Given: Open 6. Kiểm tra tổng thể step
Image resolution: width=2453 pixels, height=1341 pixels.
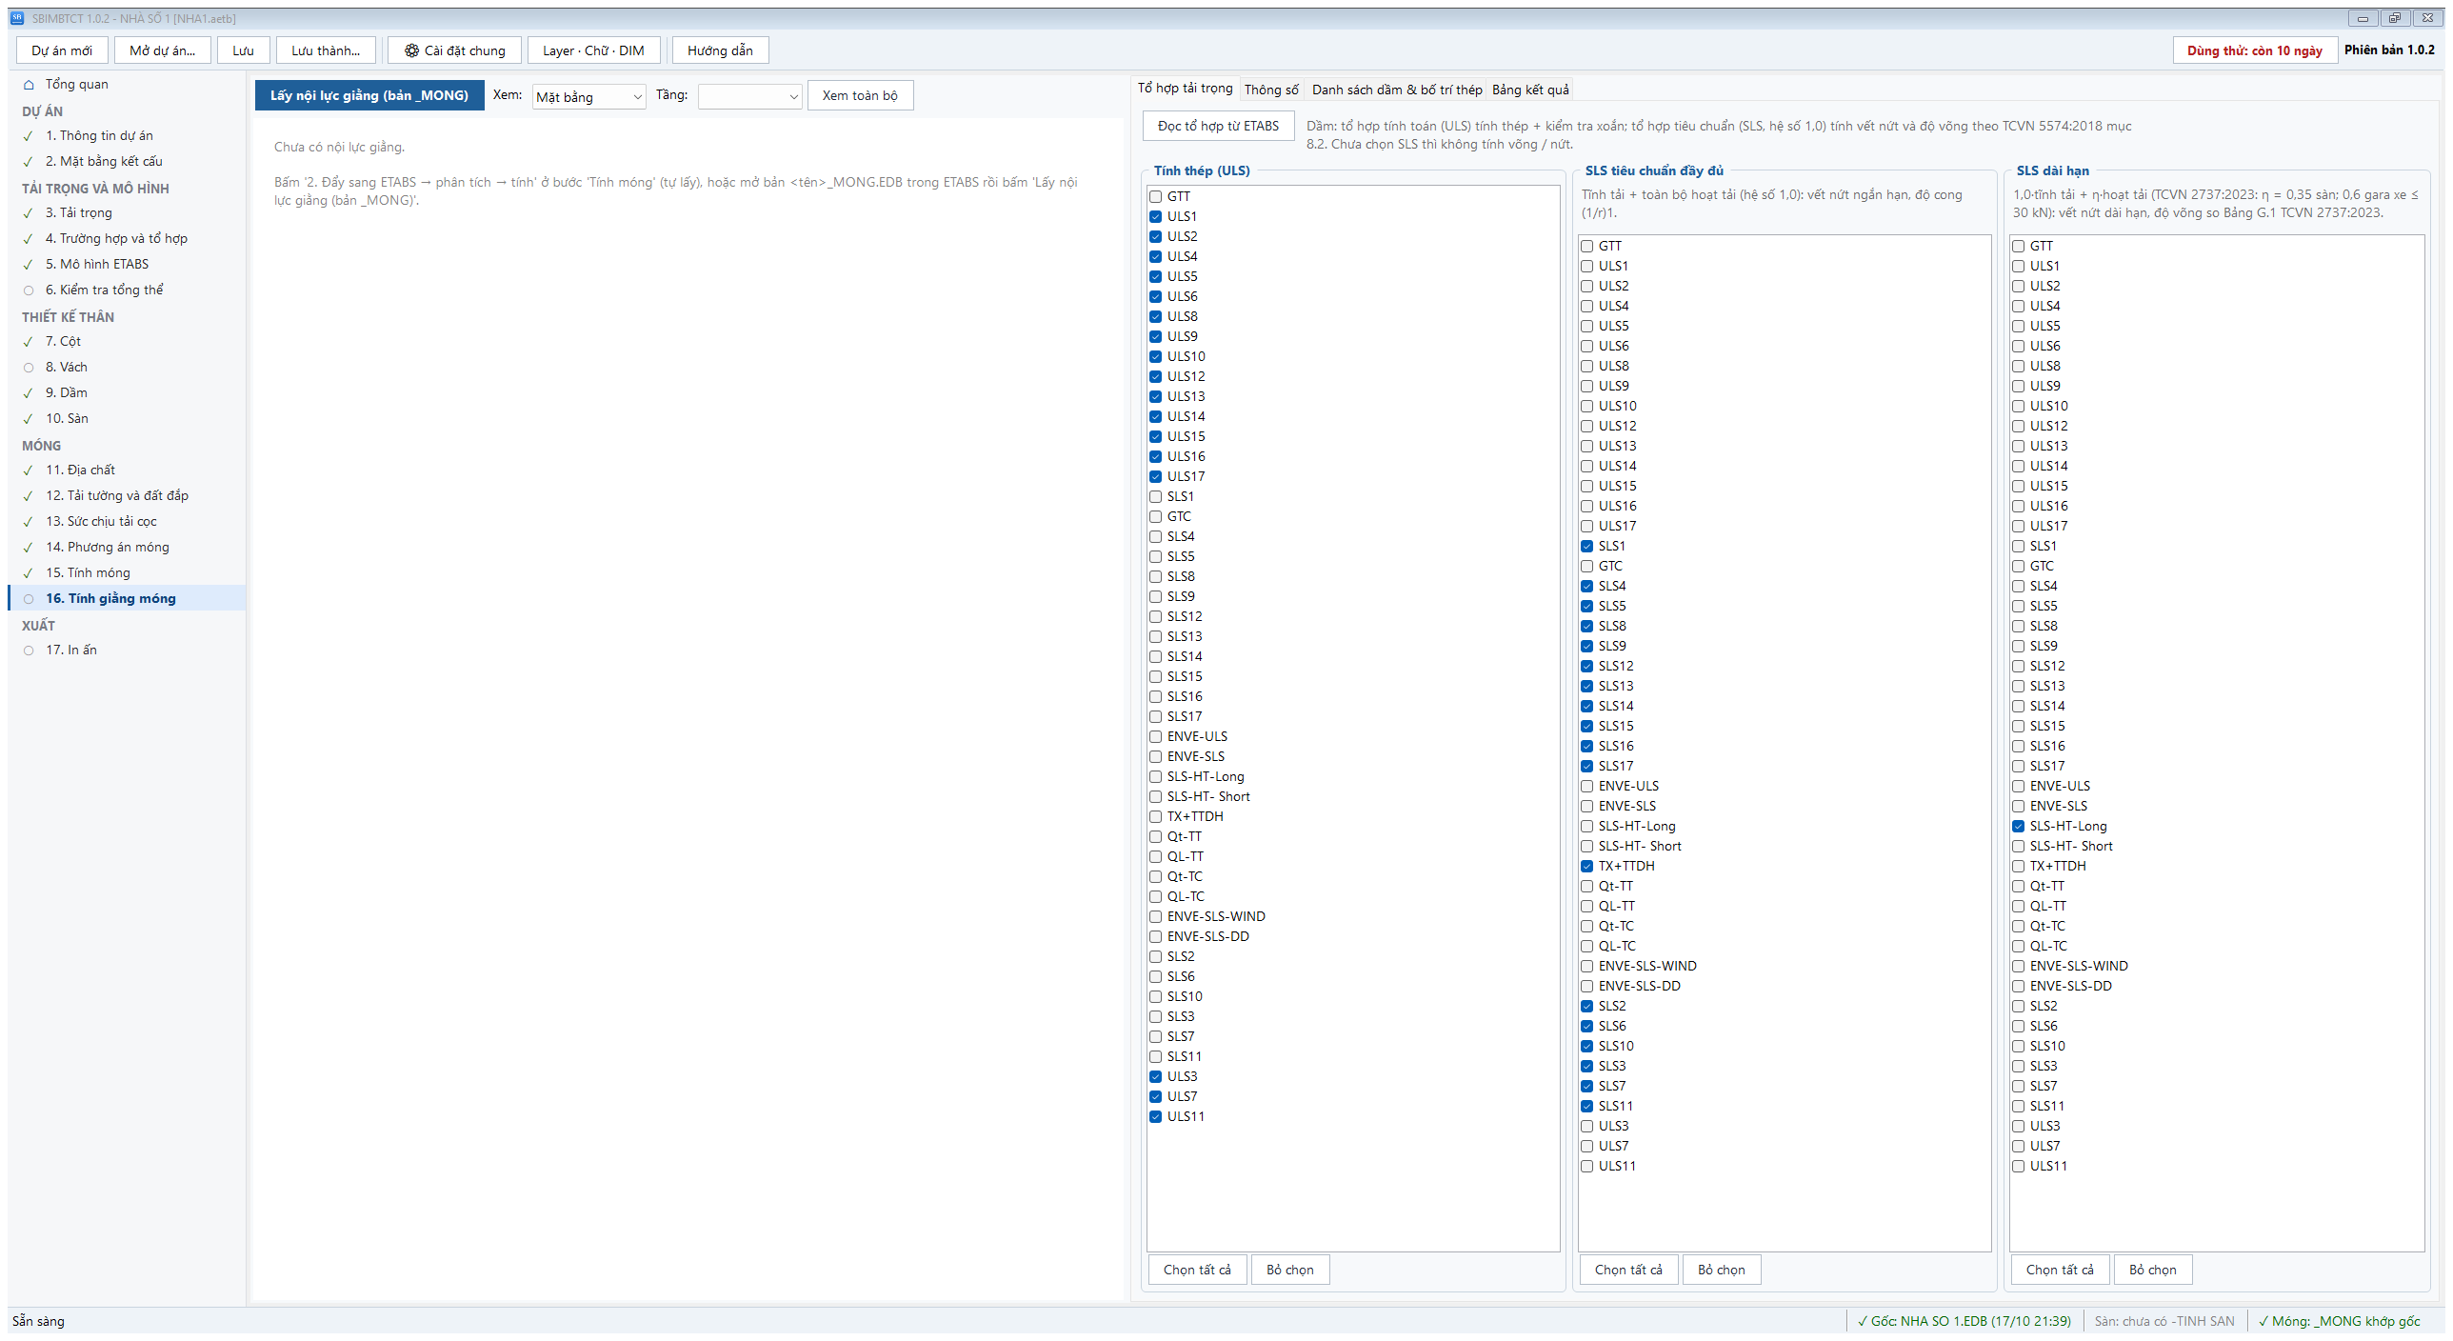Looking at the screenshot, I should tap(127, 290).
